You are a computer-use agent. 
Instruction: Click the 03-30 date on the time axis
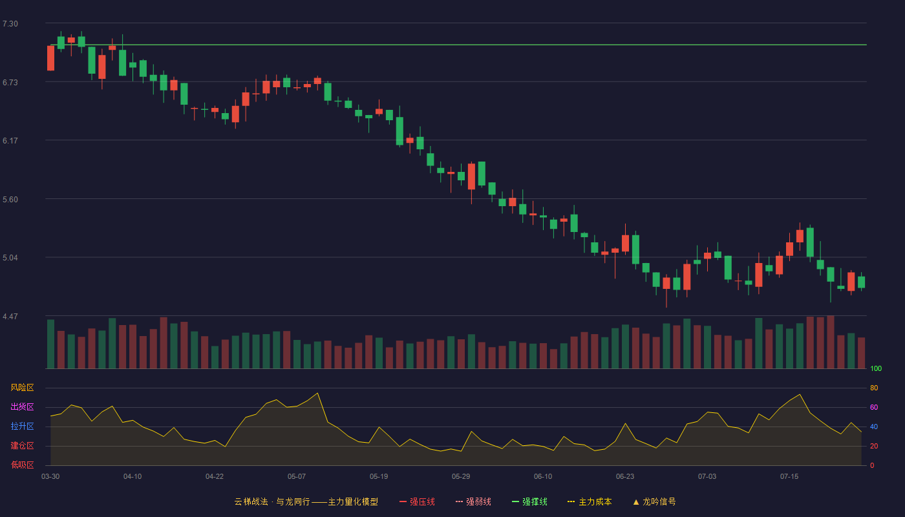(50, 476)
